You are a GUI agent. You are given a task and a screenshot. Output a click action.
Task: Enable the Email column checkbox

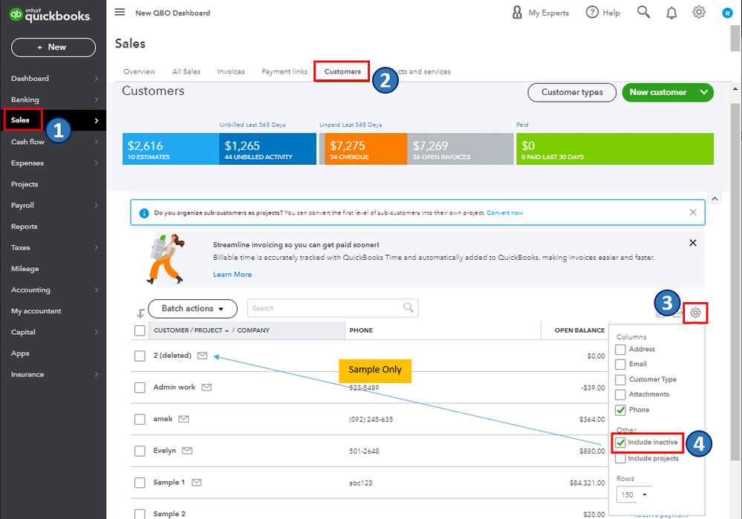[x=621, y=365]
